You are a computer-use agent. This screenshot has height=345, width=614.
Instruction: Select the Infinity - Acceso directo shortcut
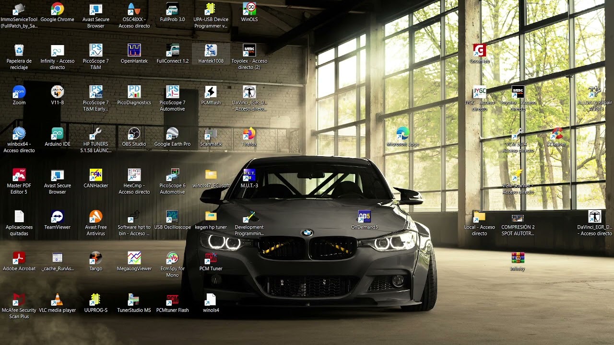[x=58, y=50]
